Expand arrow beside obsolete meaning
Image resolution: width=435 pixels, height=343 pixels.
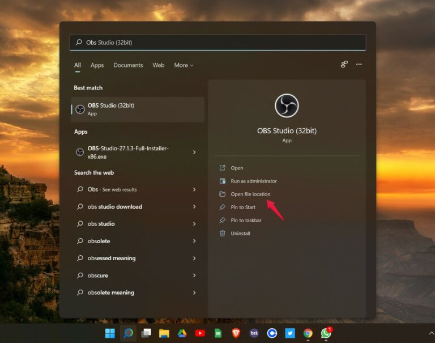coord(194,293)
